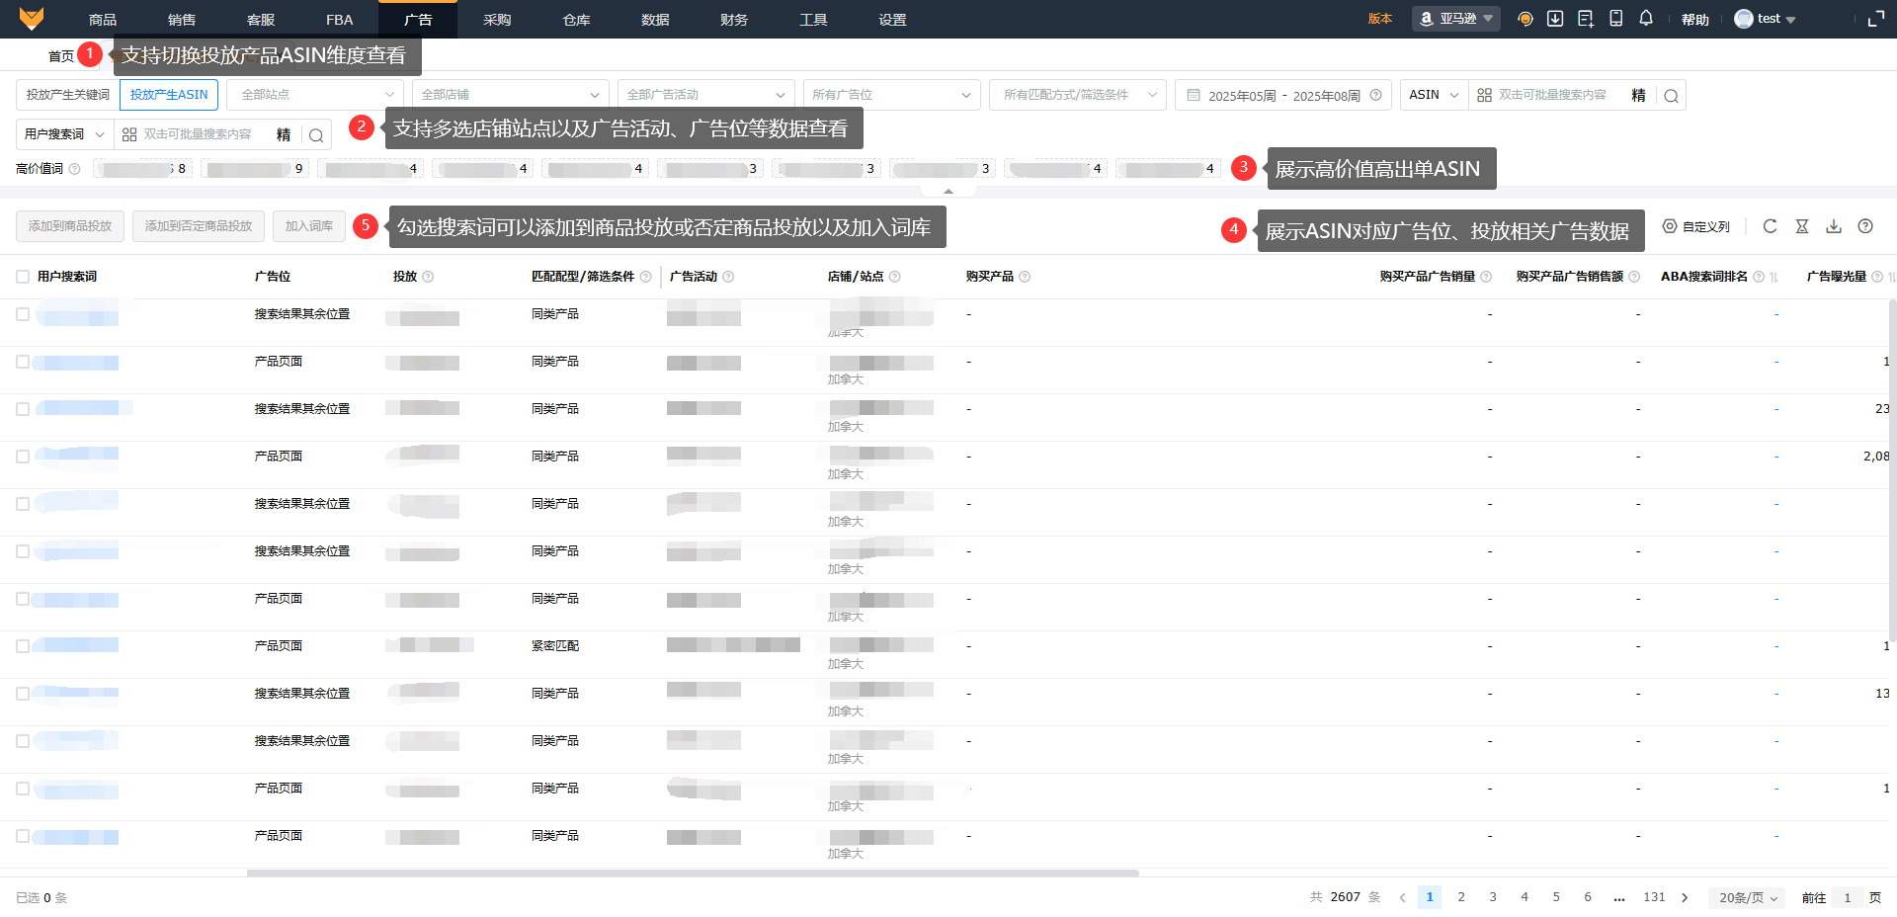Check the checkbox of the 紧密匹配 row
1897x917 pixels.
pyautogui.click(x=23, y=646)
